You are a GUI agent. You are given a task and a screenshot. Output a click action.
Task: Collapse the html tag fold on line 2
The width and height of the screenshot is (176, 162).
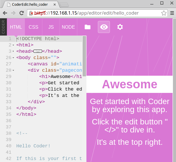pyautogui.click(x=13, y=45)
